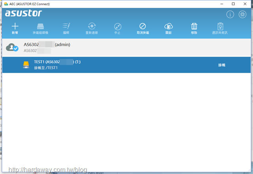Select the AS6302 (admin) device row
This screenshot has width=253, height=174.
(126, 47)
